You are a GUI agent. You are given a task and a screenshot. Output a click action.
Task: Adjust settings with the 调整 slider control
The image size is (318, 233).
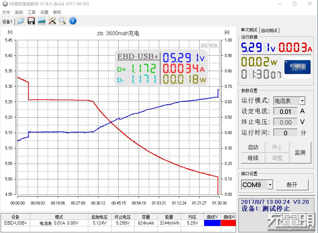[x=277, y=158]
